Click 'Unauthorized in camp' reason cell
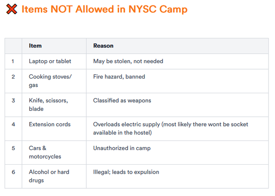 (x=177, y=153)
